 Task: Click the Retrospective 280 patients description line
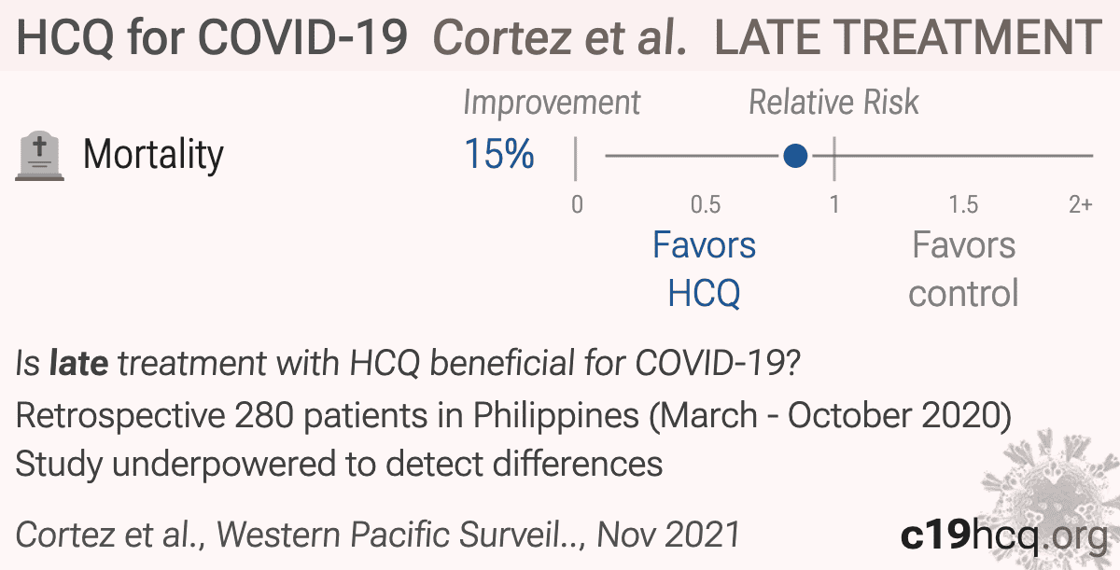click(x=513, y=416)
